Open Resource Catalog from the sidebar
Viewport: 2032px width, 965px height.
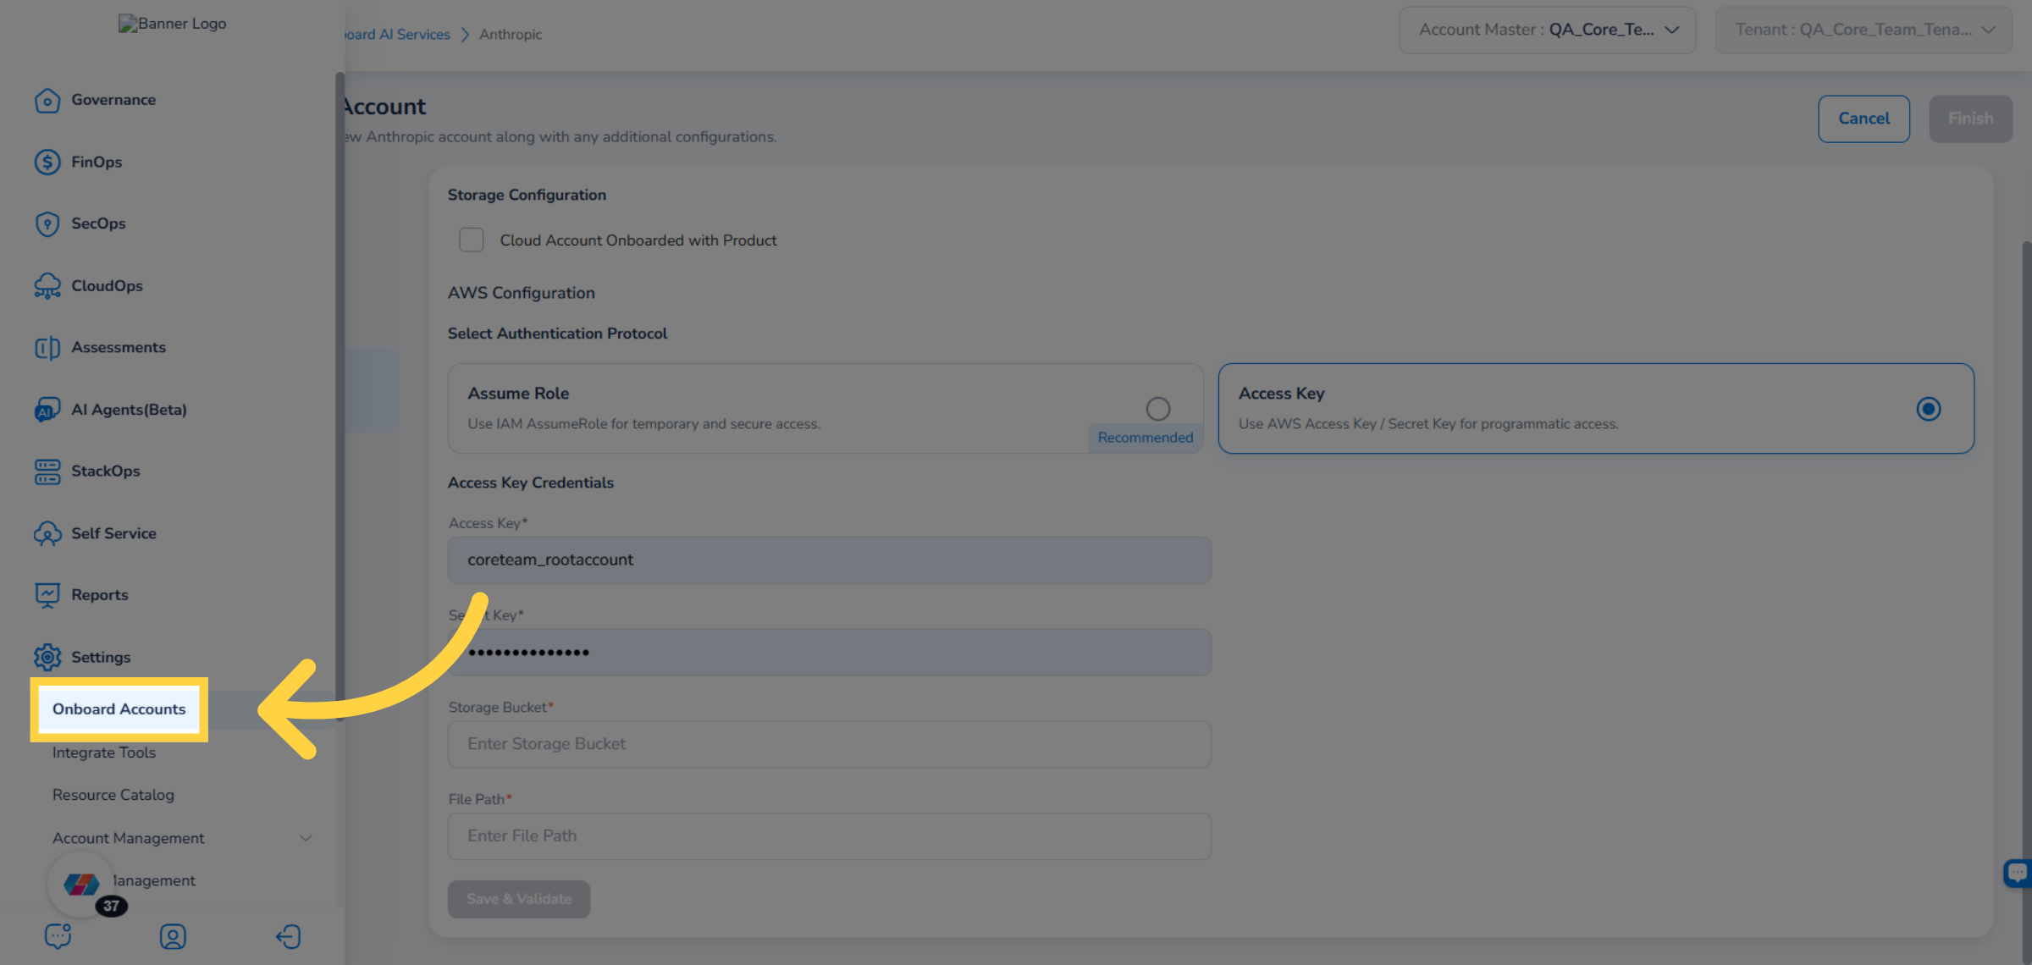pyautogui.click(x=113, y=795)
